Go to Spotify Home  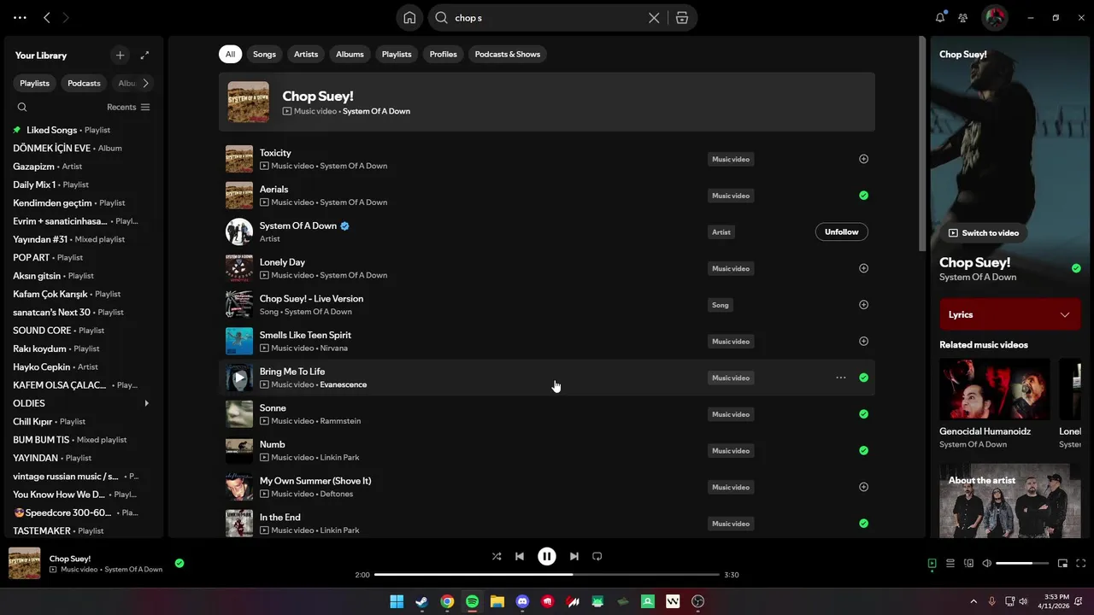(409, 18)
